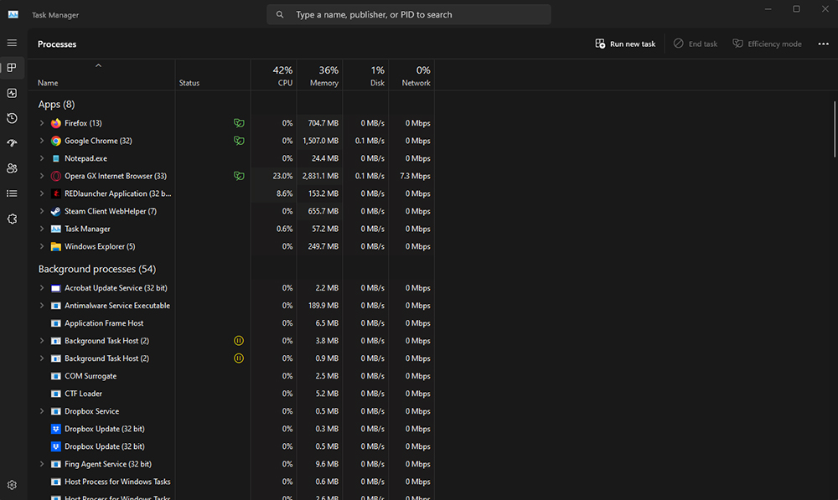Click the search box for processes
The height and width of the screenshot is (500, 838).
(409, 14)
